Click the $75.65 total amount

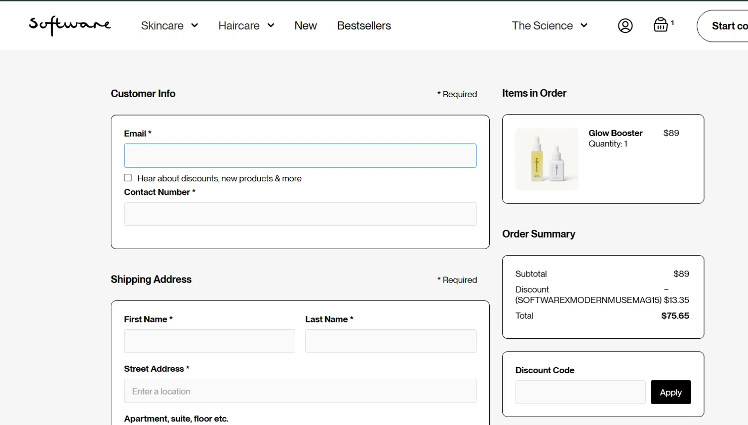[675, 316]
